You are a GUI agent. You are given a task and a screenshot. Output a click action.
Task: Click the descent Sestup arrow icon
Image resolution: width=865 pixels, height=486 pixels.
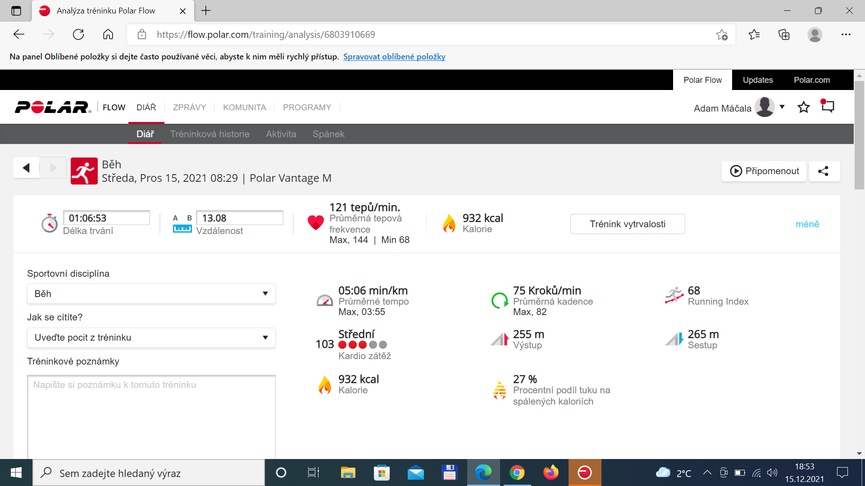coord(674,339)
